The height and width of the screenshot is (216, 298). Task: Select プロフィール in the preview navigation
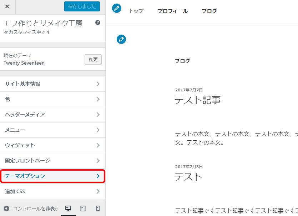point(172,11)
